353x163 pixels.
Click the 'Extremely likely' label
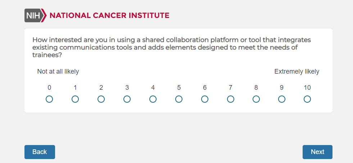297,71
